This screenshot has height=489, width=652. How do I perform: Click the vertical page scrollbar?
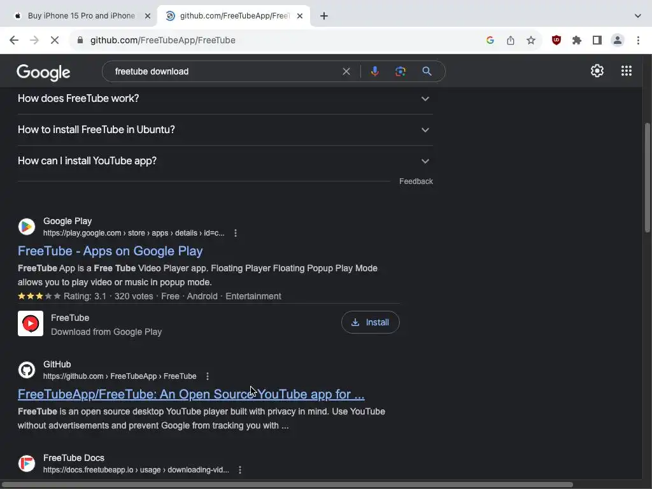647,178
